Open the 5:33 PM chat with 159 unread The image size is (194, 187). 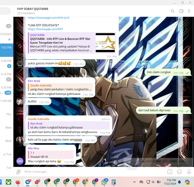click(x=7, y=90)
